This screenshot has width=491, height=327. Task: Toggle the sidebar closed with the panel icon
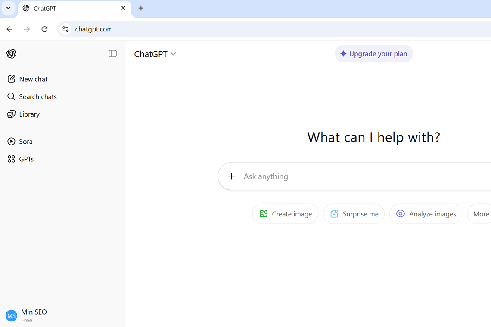(112, 54)
